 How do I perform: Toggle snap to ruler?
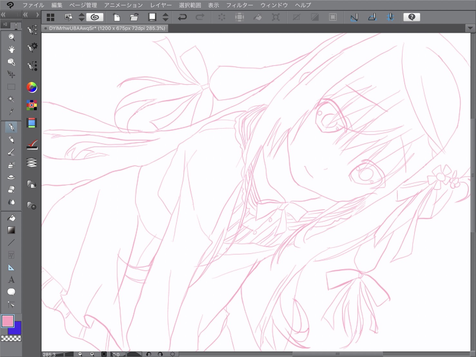point(354,17)
